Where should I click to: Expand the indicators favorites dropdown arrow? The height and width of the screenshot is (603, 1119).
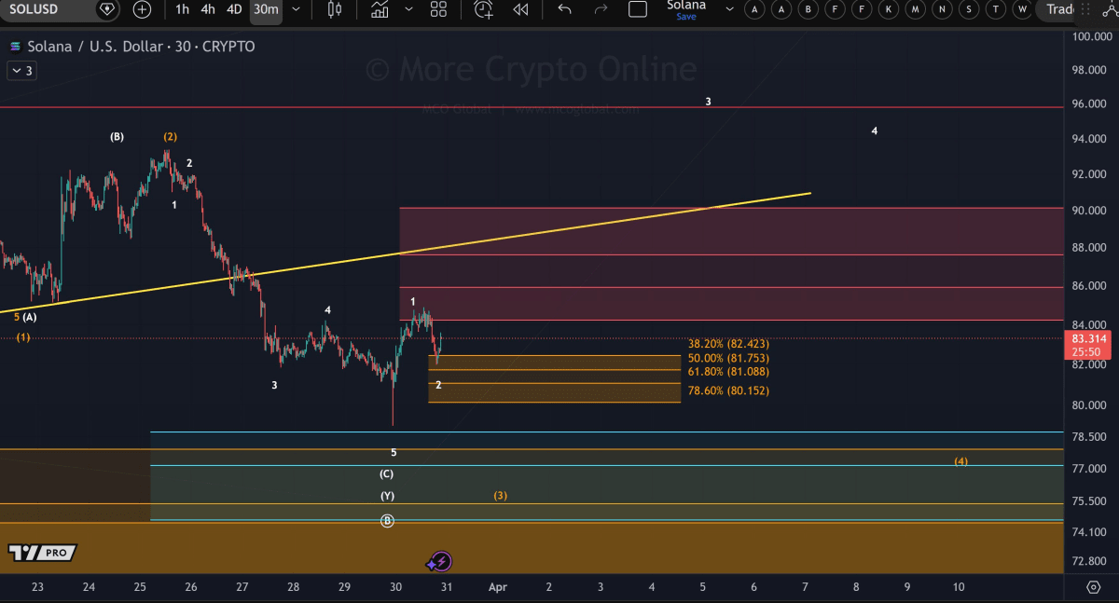point(408,9)
